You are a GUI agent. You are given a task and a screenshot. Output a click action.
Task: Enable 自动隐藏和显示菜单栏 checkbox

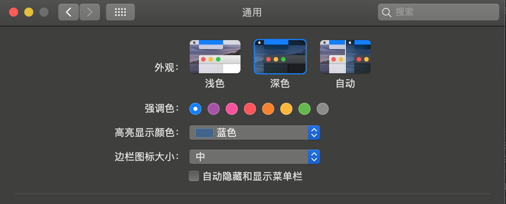pyautogui.click(x=194, y=176)
